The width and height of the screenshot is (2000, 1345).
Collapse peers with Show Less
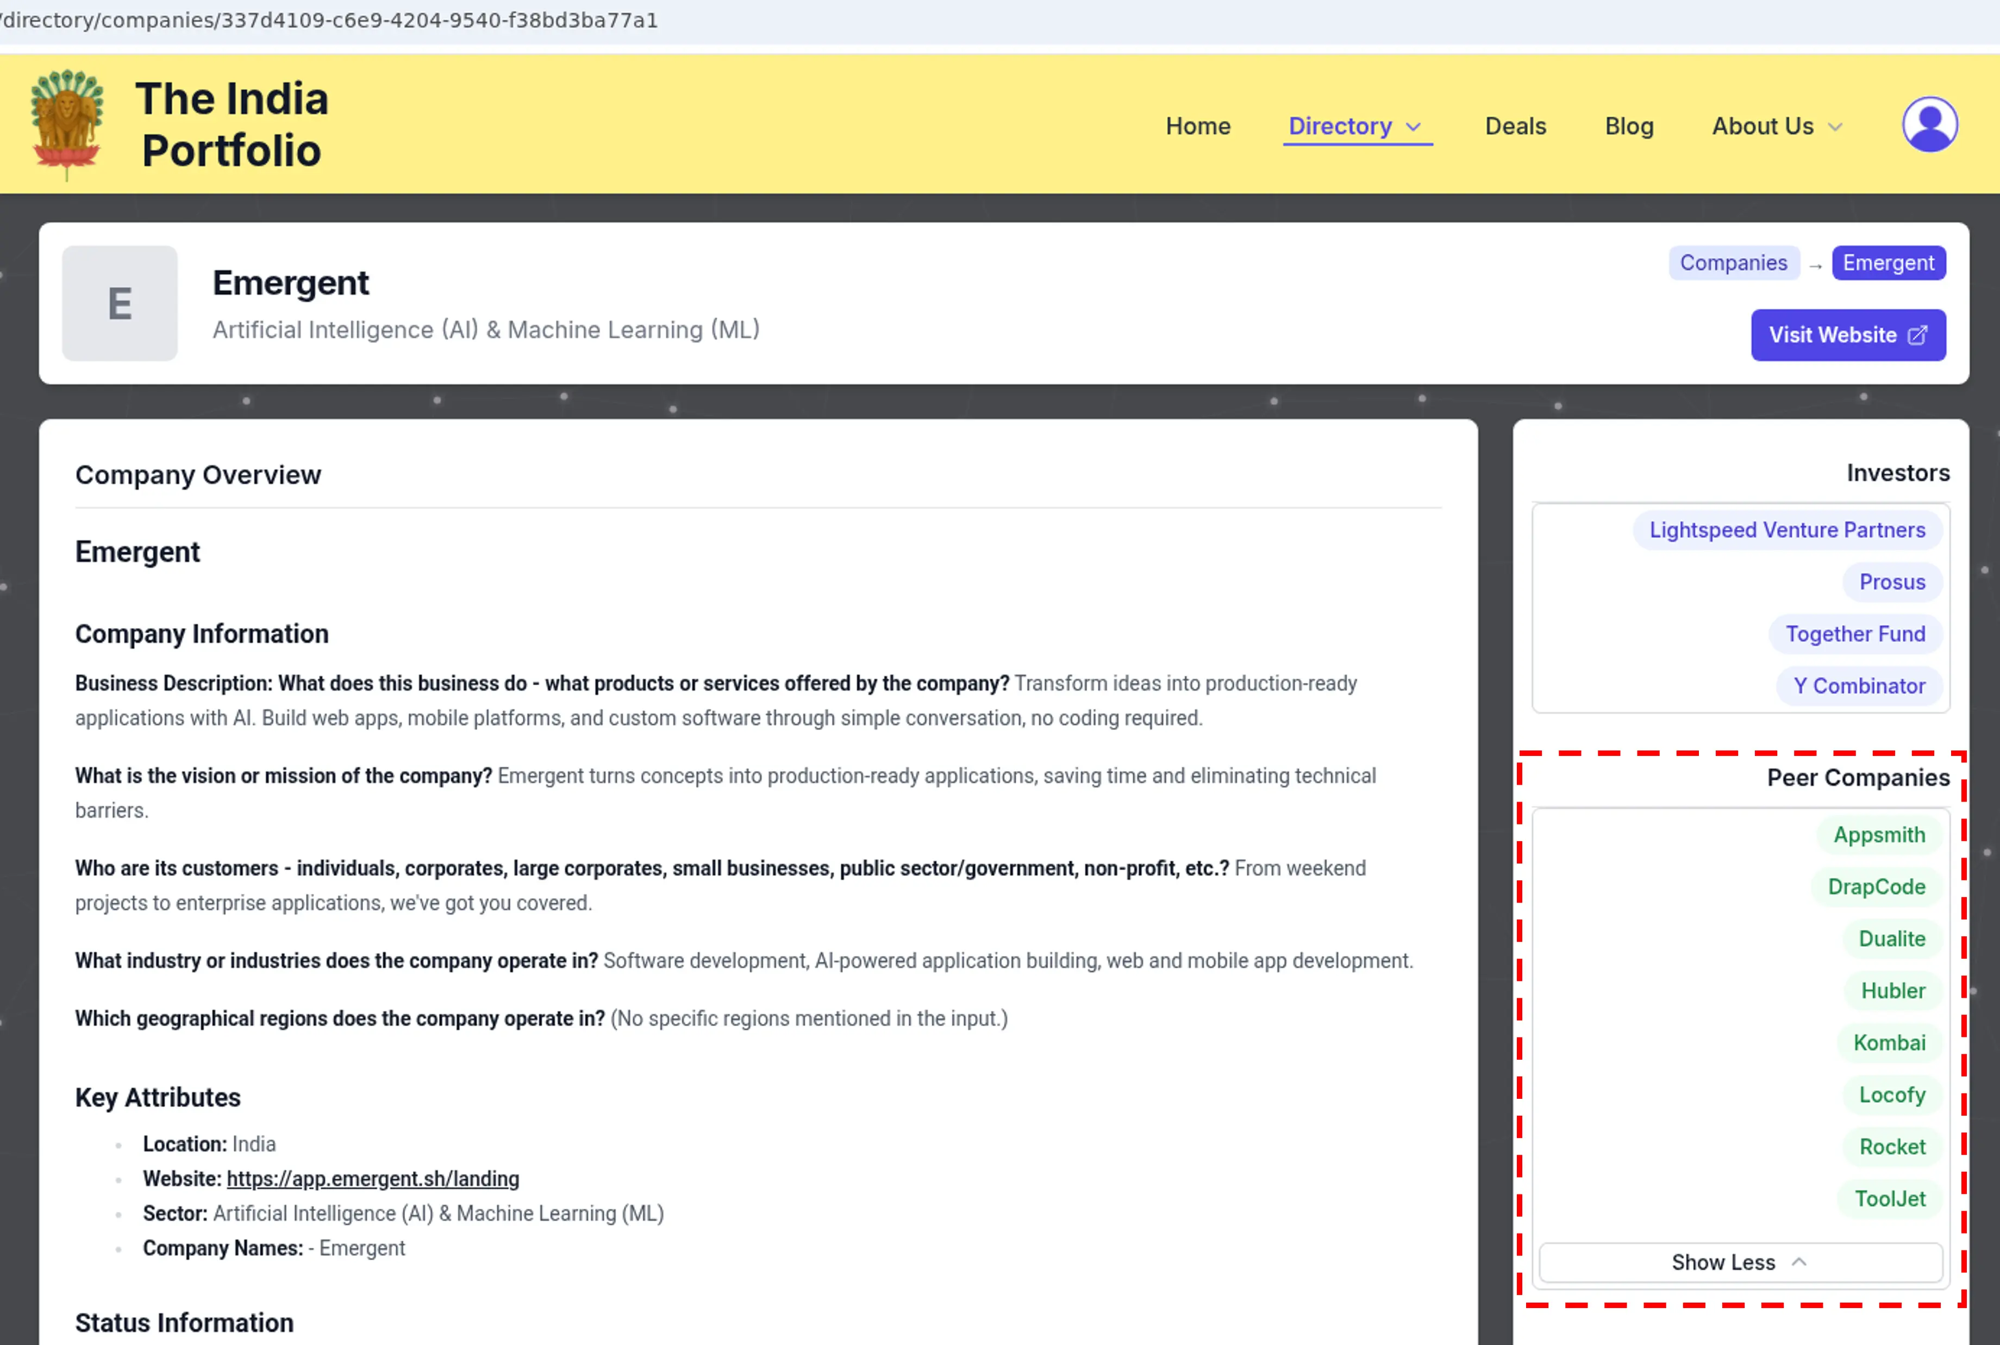click(x=1739, y=1262)
